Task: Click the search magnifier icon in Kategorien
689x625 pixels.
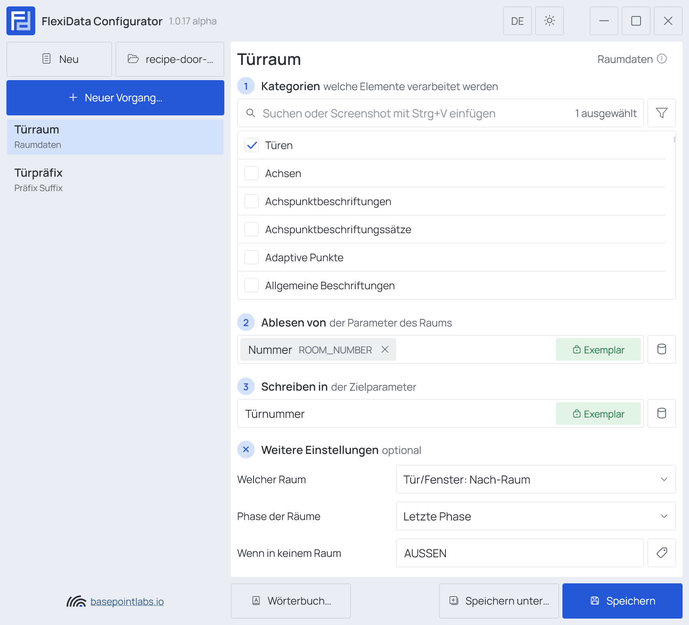Action: (x=251, y=113)
